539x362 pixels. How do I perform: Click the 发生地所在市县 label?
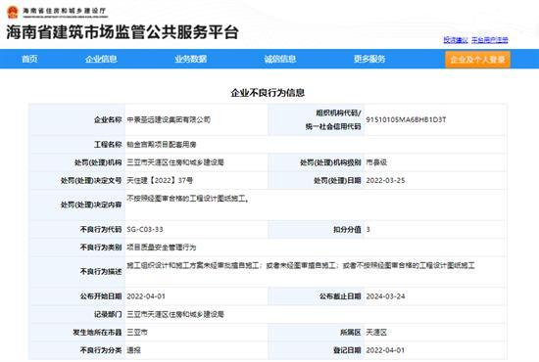click(97, 332)
